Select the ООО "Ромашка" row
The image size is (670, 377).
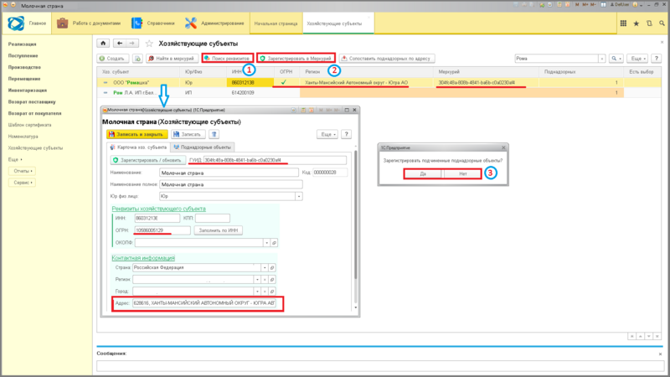coord(379,82)
